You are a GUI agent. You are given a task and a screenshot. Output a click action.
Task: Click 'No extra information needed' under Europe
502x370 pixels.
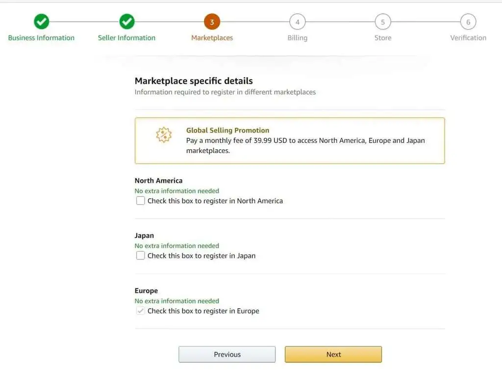[x=176, y=301]
